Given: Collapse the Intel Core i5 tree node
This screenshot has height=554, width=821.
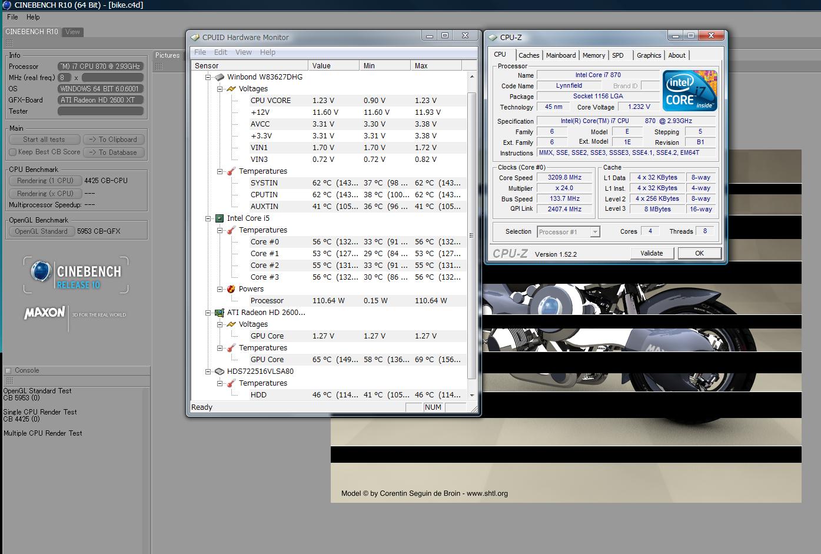Looking at the screenshot, I should click(208, 218).
